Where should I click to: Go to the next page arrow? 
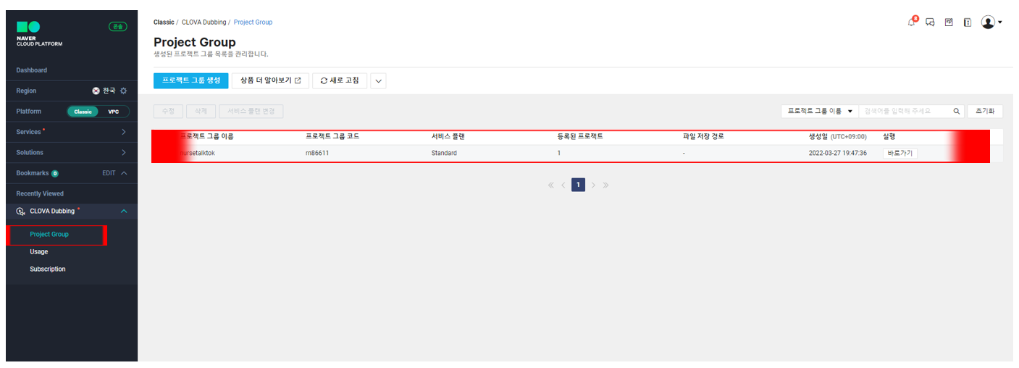coord(593,185)
